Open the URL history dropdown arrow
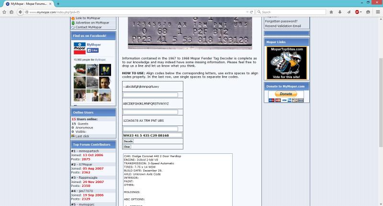Viewport: 383px width, 206px height. click(247, 12)
